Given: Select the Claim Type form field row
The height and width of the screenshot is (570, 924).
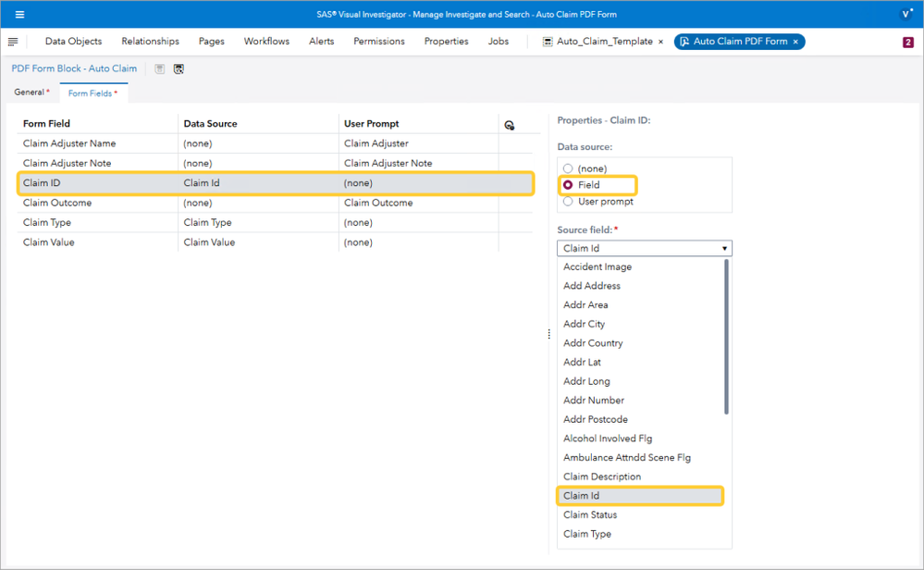Looking at the screenshot, I should (275, 222).
